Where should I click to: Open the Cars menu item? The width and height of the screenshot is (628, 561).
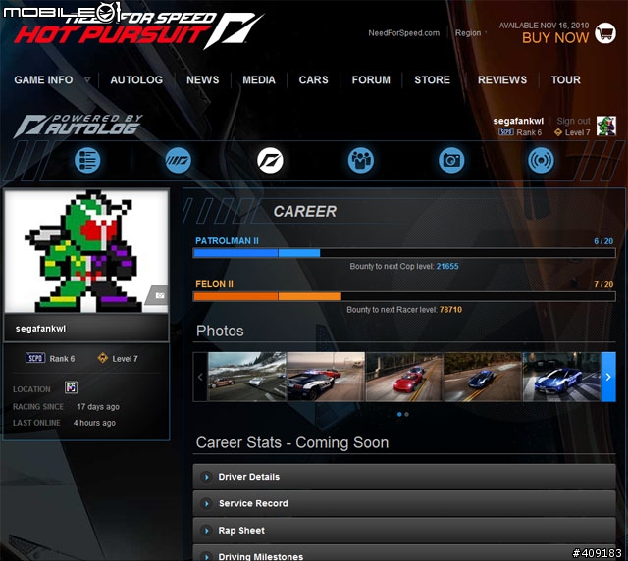314,79
